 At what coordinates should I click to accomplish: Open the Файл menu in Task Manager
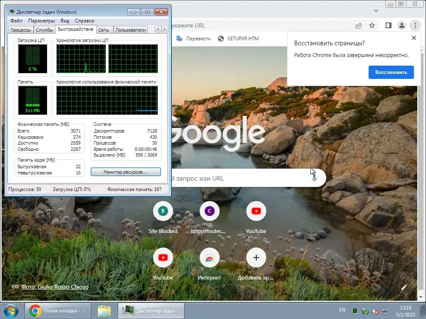click(16, 21)
